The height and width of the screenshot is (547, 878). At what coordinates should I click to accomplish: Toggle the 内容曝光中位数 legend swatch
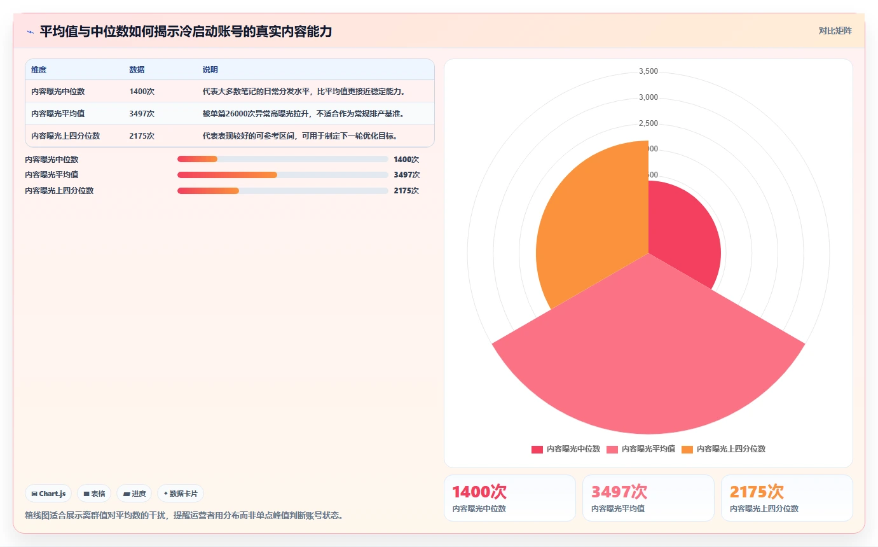coord(537,449)
